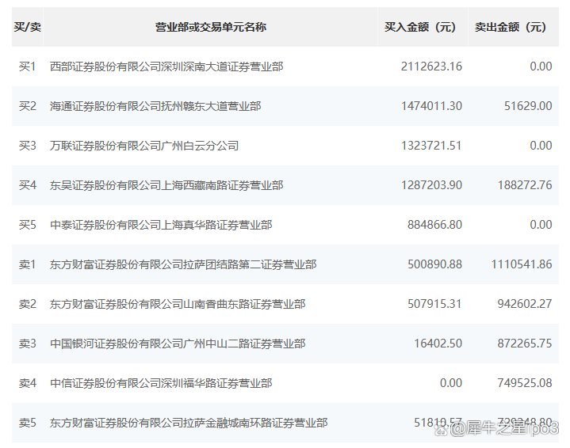570x448 pixels.
Task: Click sell amount 749525.08
Action: tap(525, 383)
